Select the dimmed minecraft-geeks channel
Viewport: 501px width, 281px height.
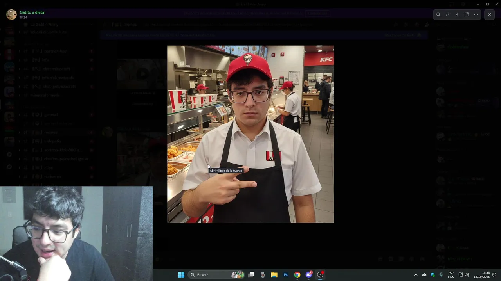[x=45, y=95]
